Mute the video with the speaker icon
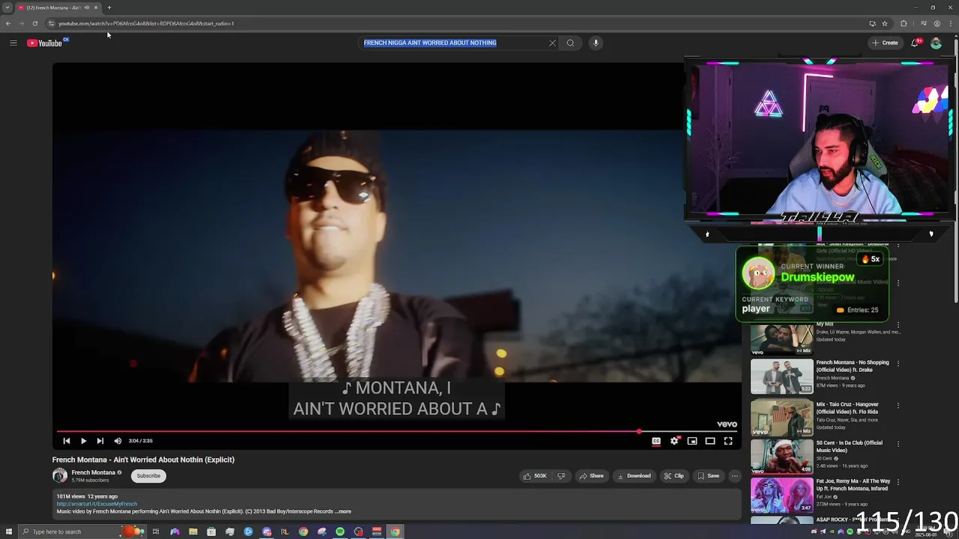The width and height of the screenshot is (959, 539). (118, 441)
